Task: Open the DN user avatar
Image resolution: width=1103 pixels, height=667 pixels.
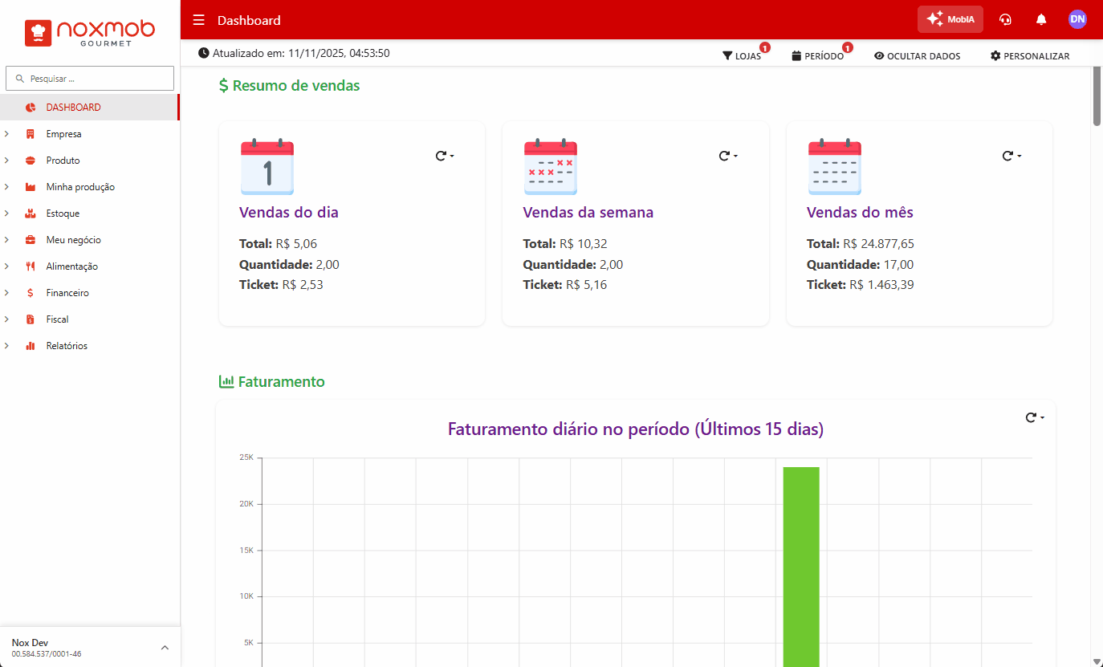Action: (x=1077, y=19)
